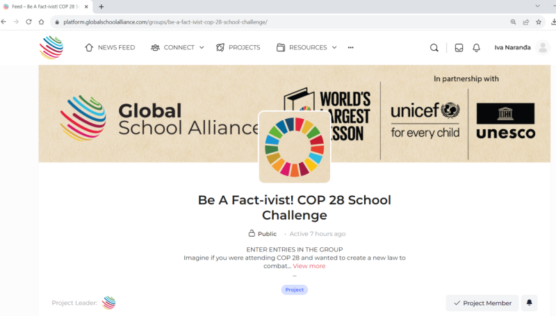The image size is (556, 316).
Task: Open the Project Leader avatar
Action: pyautogui.click(x=109, y=303)
